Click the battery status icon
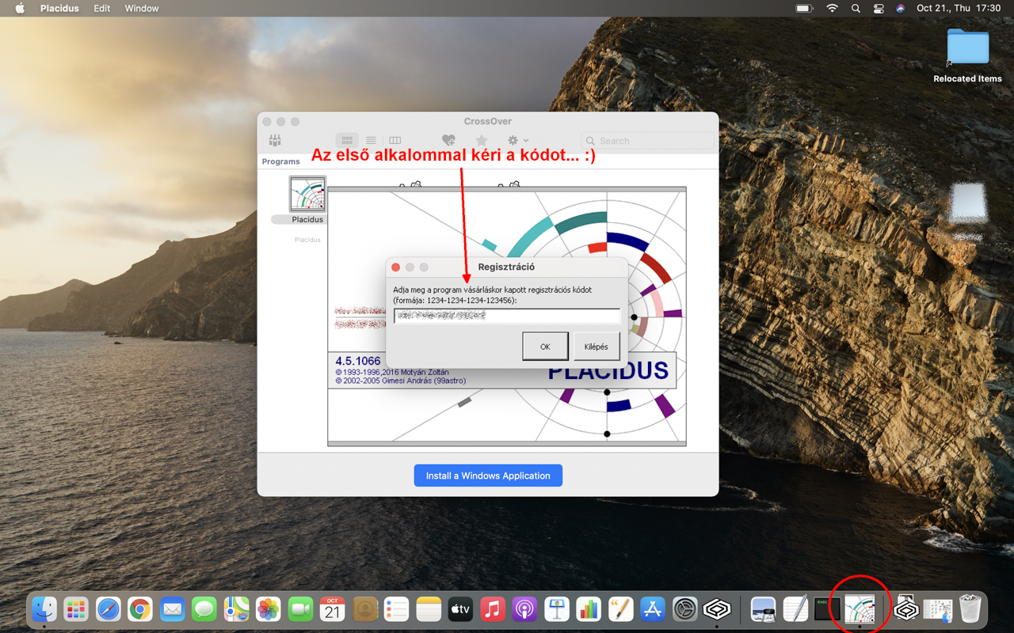The width and height of the screenshot is (1014, 633). pos(804,8)
